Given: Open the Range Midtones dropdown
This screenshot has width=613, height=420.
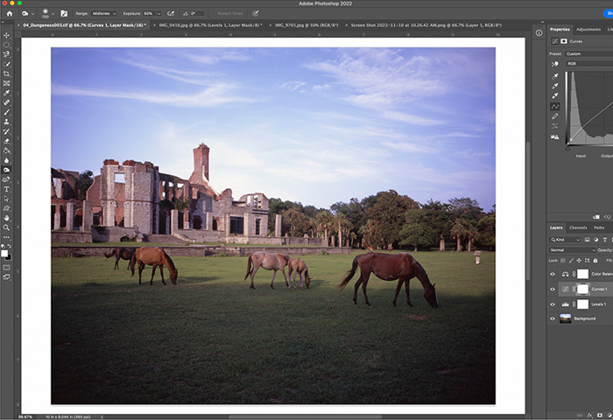Looking at the screenshot, I should [103, 13].
